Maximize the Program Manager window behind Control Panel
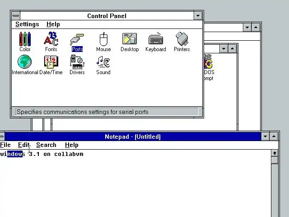 256,28
